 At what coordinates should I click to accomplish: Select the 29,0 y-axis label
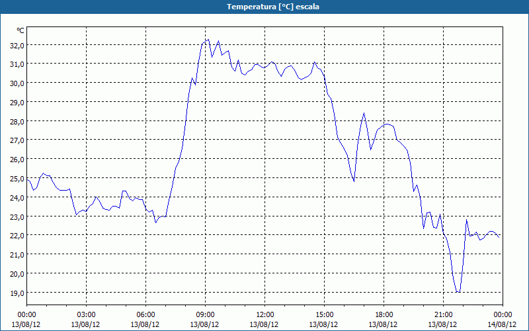click(x=17, y=102)
